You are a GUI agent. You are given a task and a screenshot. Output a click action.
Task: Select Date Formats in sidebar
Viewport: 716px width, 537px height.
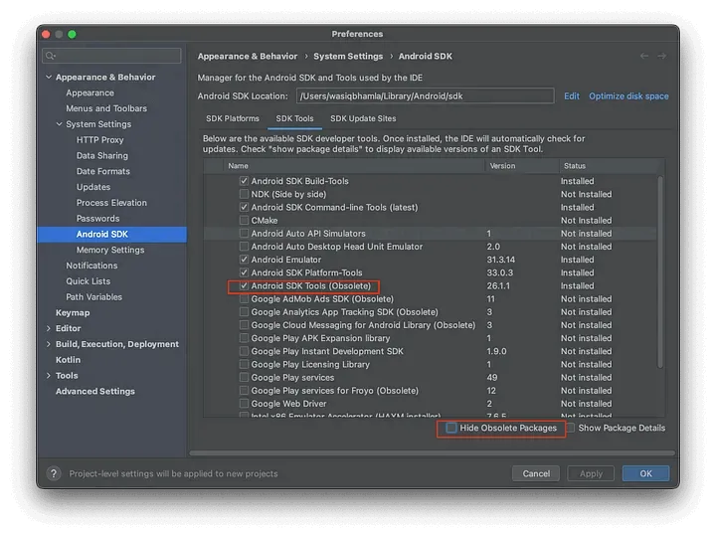coord(103,171)
